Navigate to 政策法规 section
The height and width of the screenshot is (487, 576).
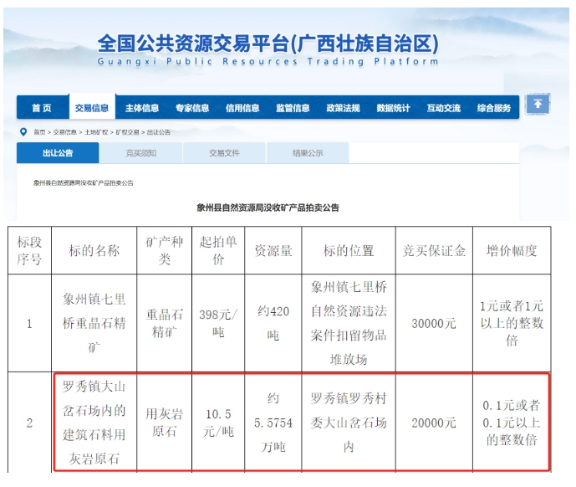click(343, 108)
